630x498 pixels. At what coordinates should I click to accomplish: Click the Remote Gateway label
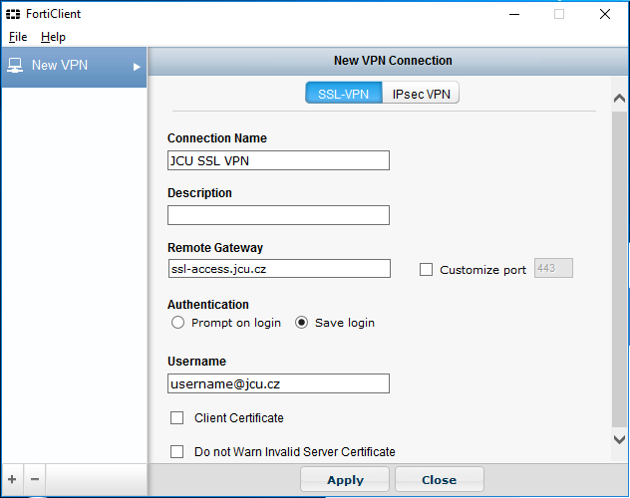[215, 248]
